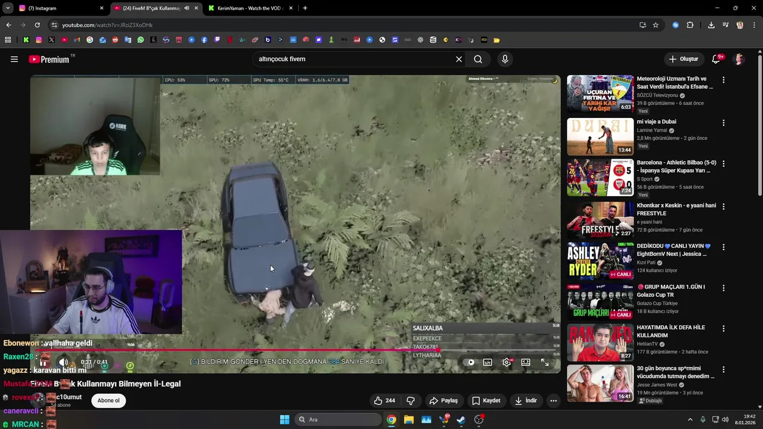Open the Oluştur create button
This screenshot has height=429, width=763.
[x=683, y=59]
